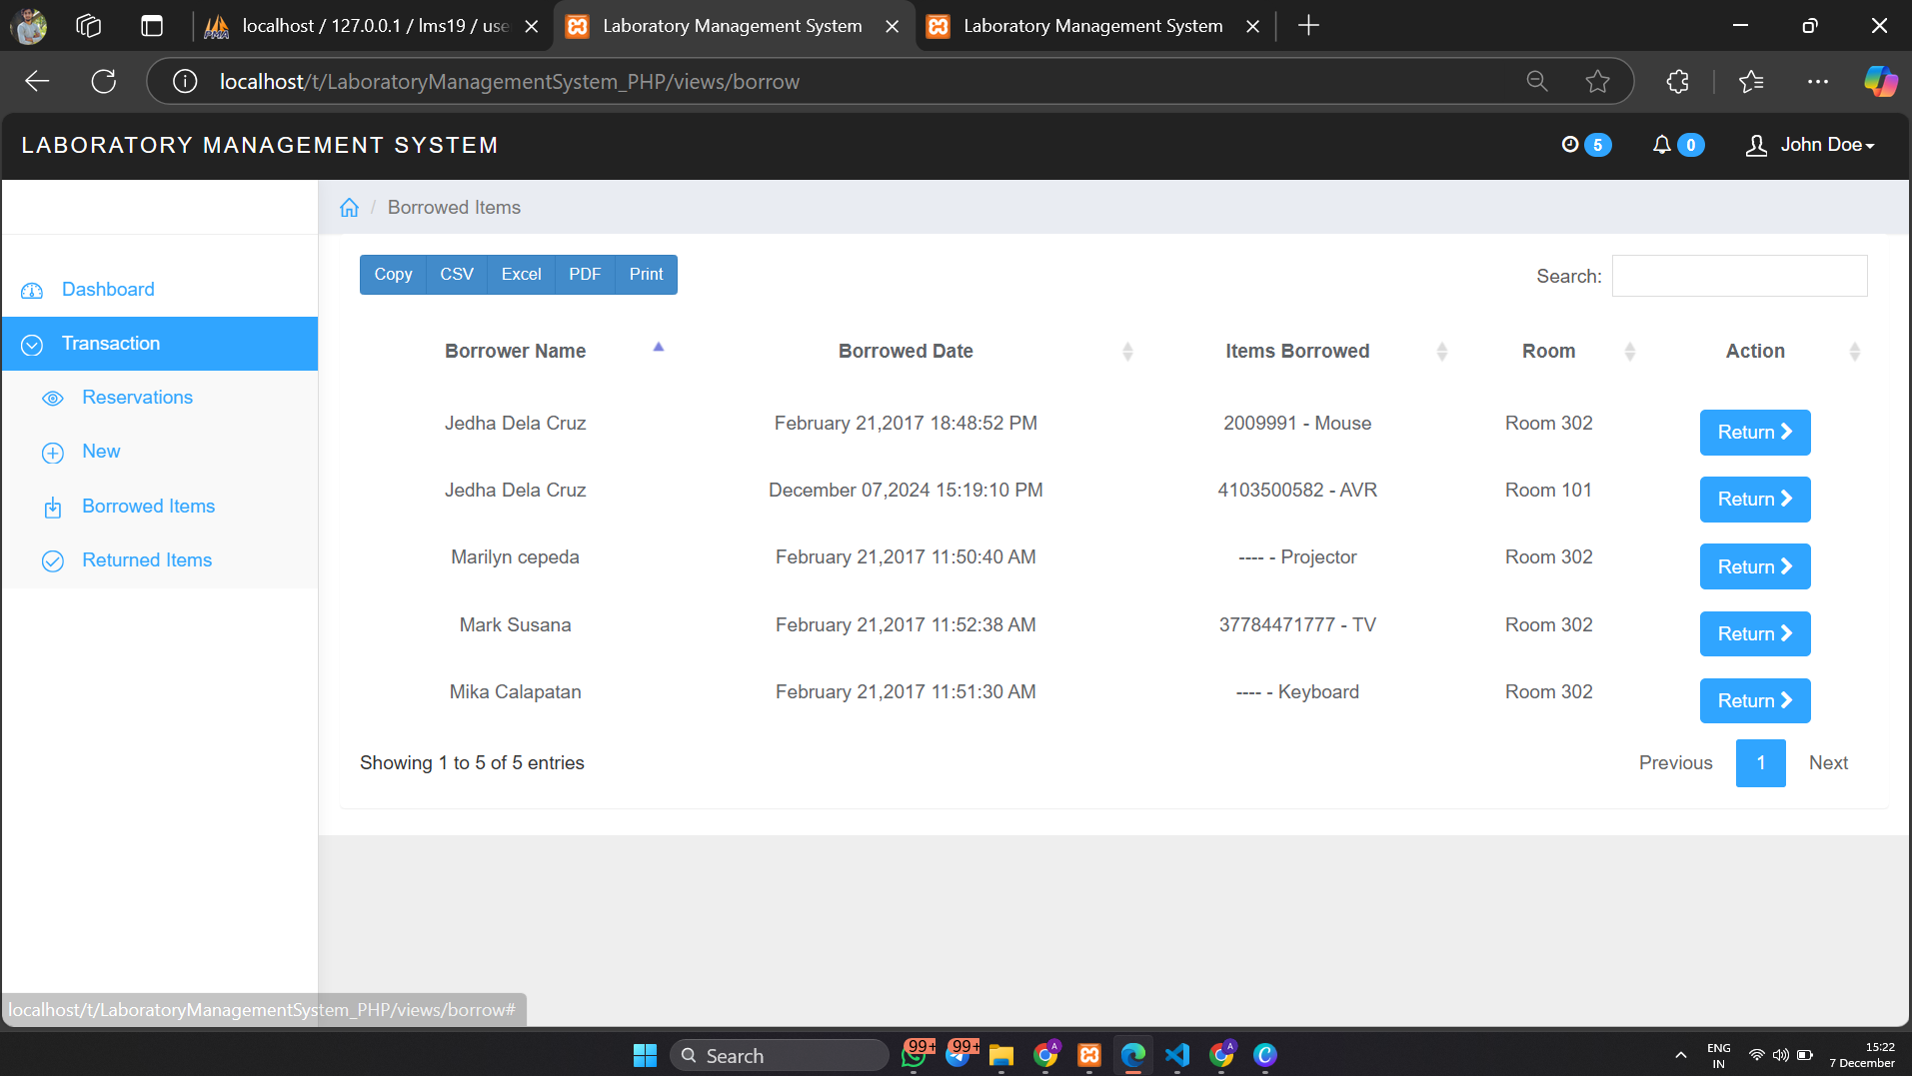Select Transaction in the sidebar menu
Viewport: 1912px width, 1076px height.
(x=110, y=343)
